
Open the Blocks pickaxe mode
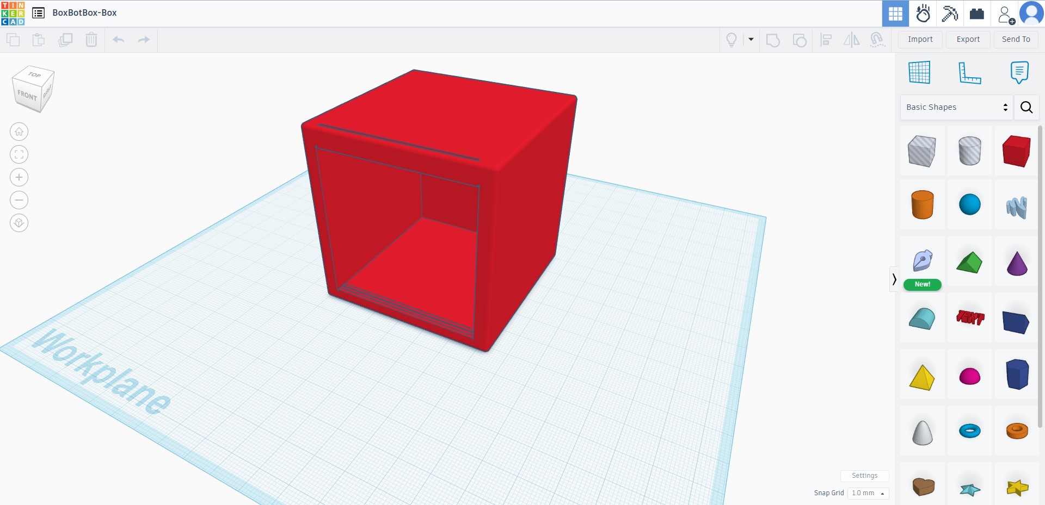click(950, 14)
